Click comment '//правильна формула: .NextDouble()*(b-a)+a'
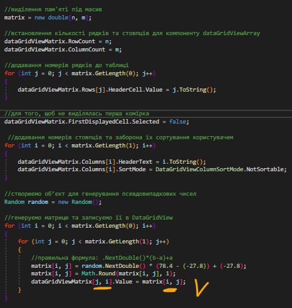Screen dimensions: 292x308 click(x=102, y=258)
